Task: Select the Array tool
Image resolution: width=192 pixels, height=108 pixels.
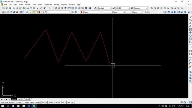Action: tap(190, 29)
